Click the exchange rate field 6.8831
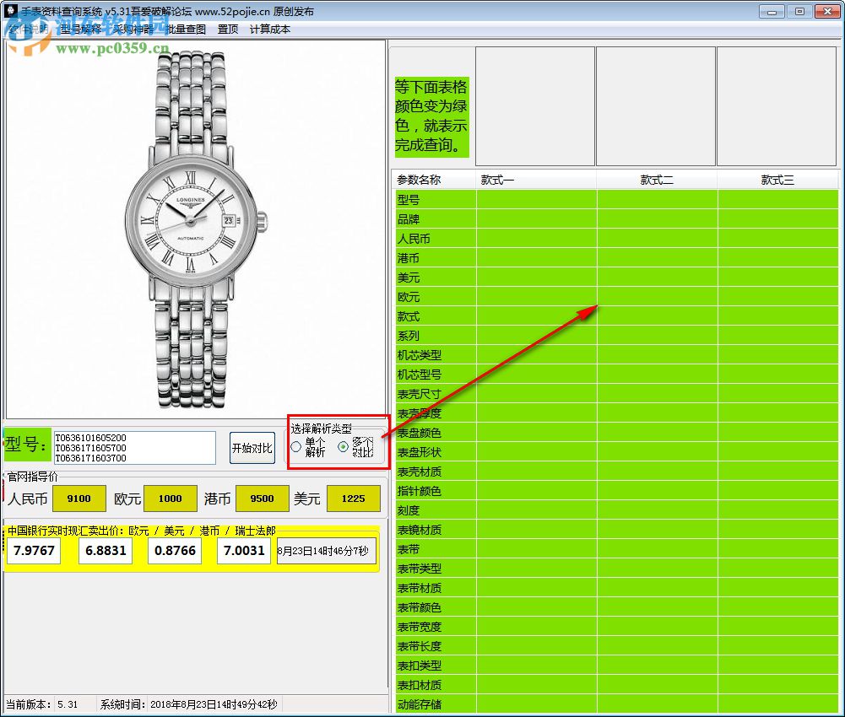Screen dimensions: 845x717 pyautogui.click(x=106, y=551)
